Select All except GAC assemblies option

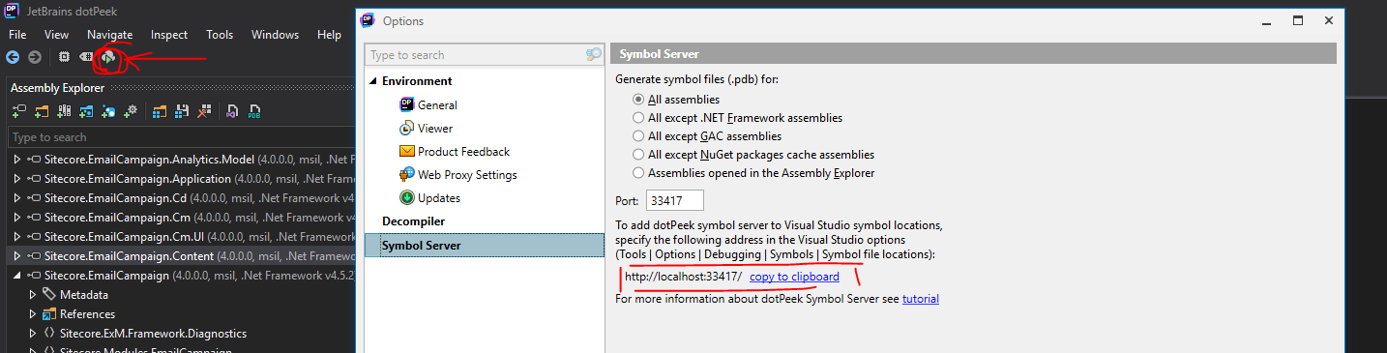(x=637, y=136)
